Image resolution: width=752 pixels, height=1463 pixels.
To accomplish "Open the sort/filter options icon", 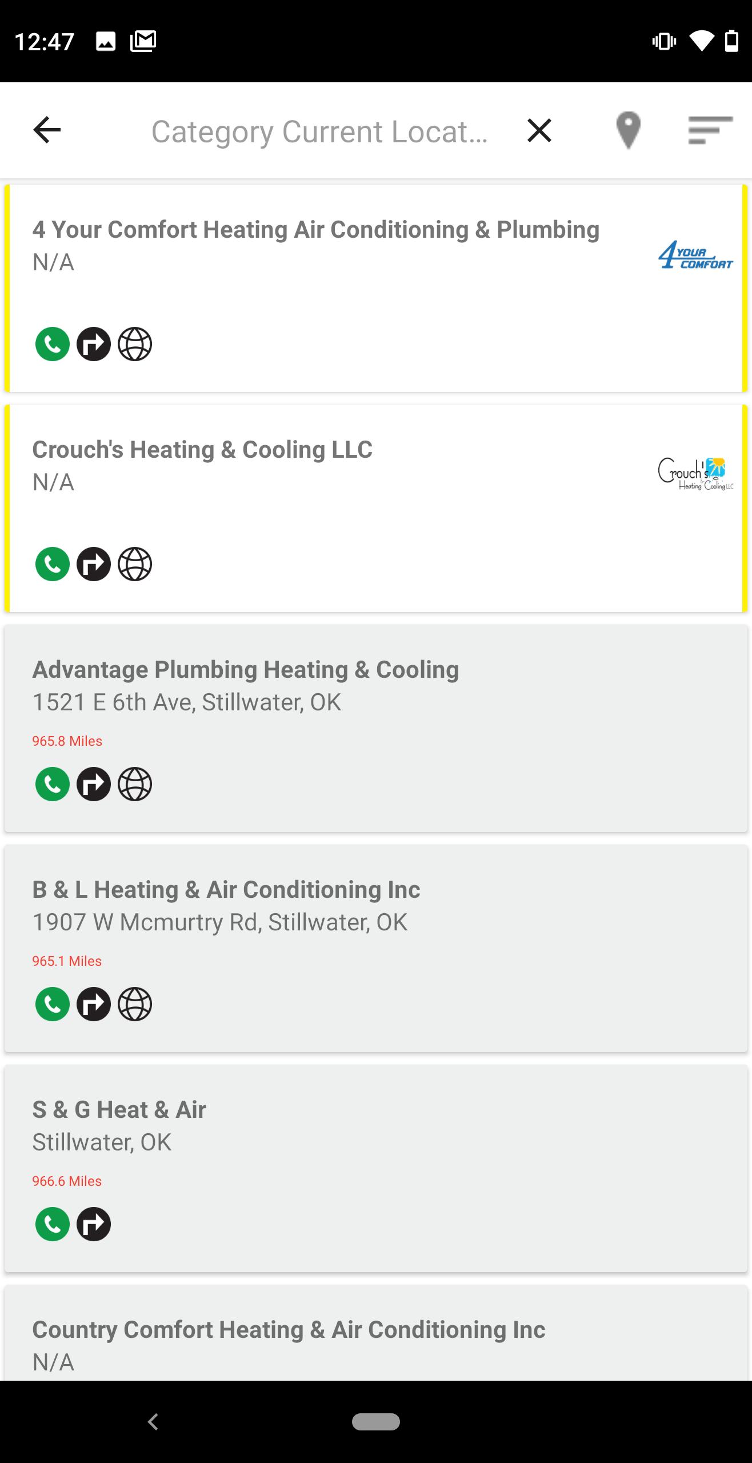I will pos(710,130).
